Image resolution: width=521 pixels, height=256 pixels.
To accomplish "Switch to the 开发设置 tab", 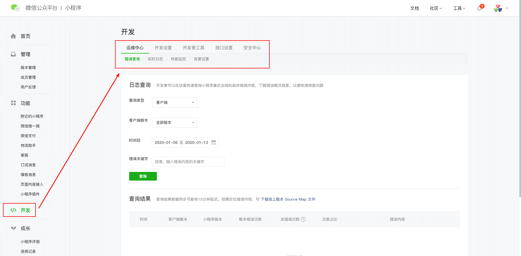I will [163, 48].
